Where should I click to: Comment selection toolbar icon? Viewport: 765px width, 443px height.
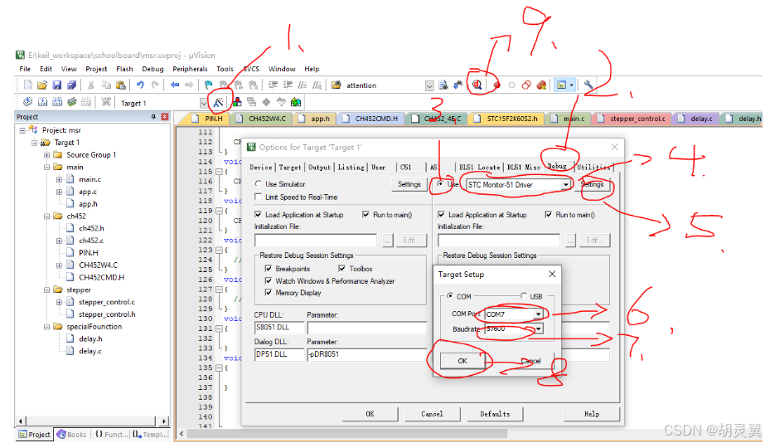[303, 85]
